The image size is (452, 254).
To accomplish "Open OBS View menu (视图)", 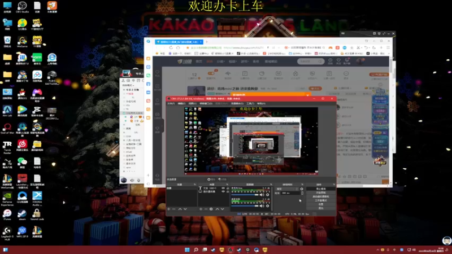I will click(x=192, y=103).
